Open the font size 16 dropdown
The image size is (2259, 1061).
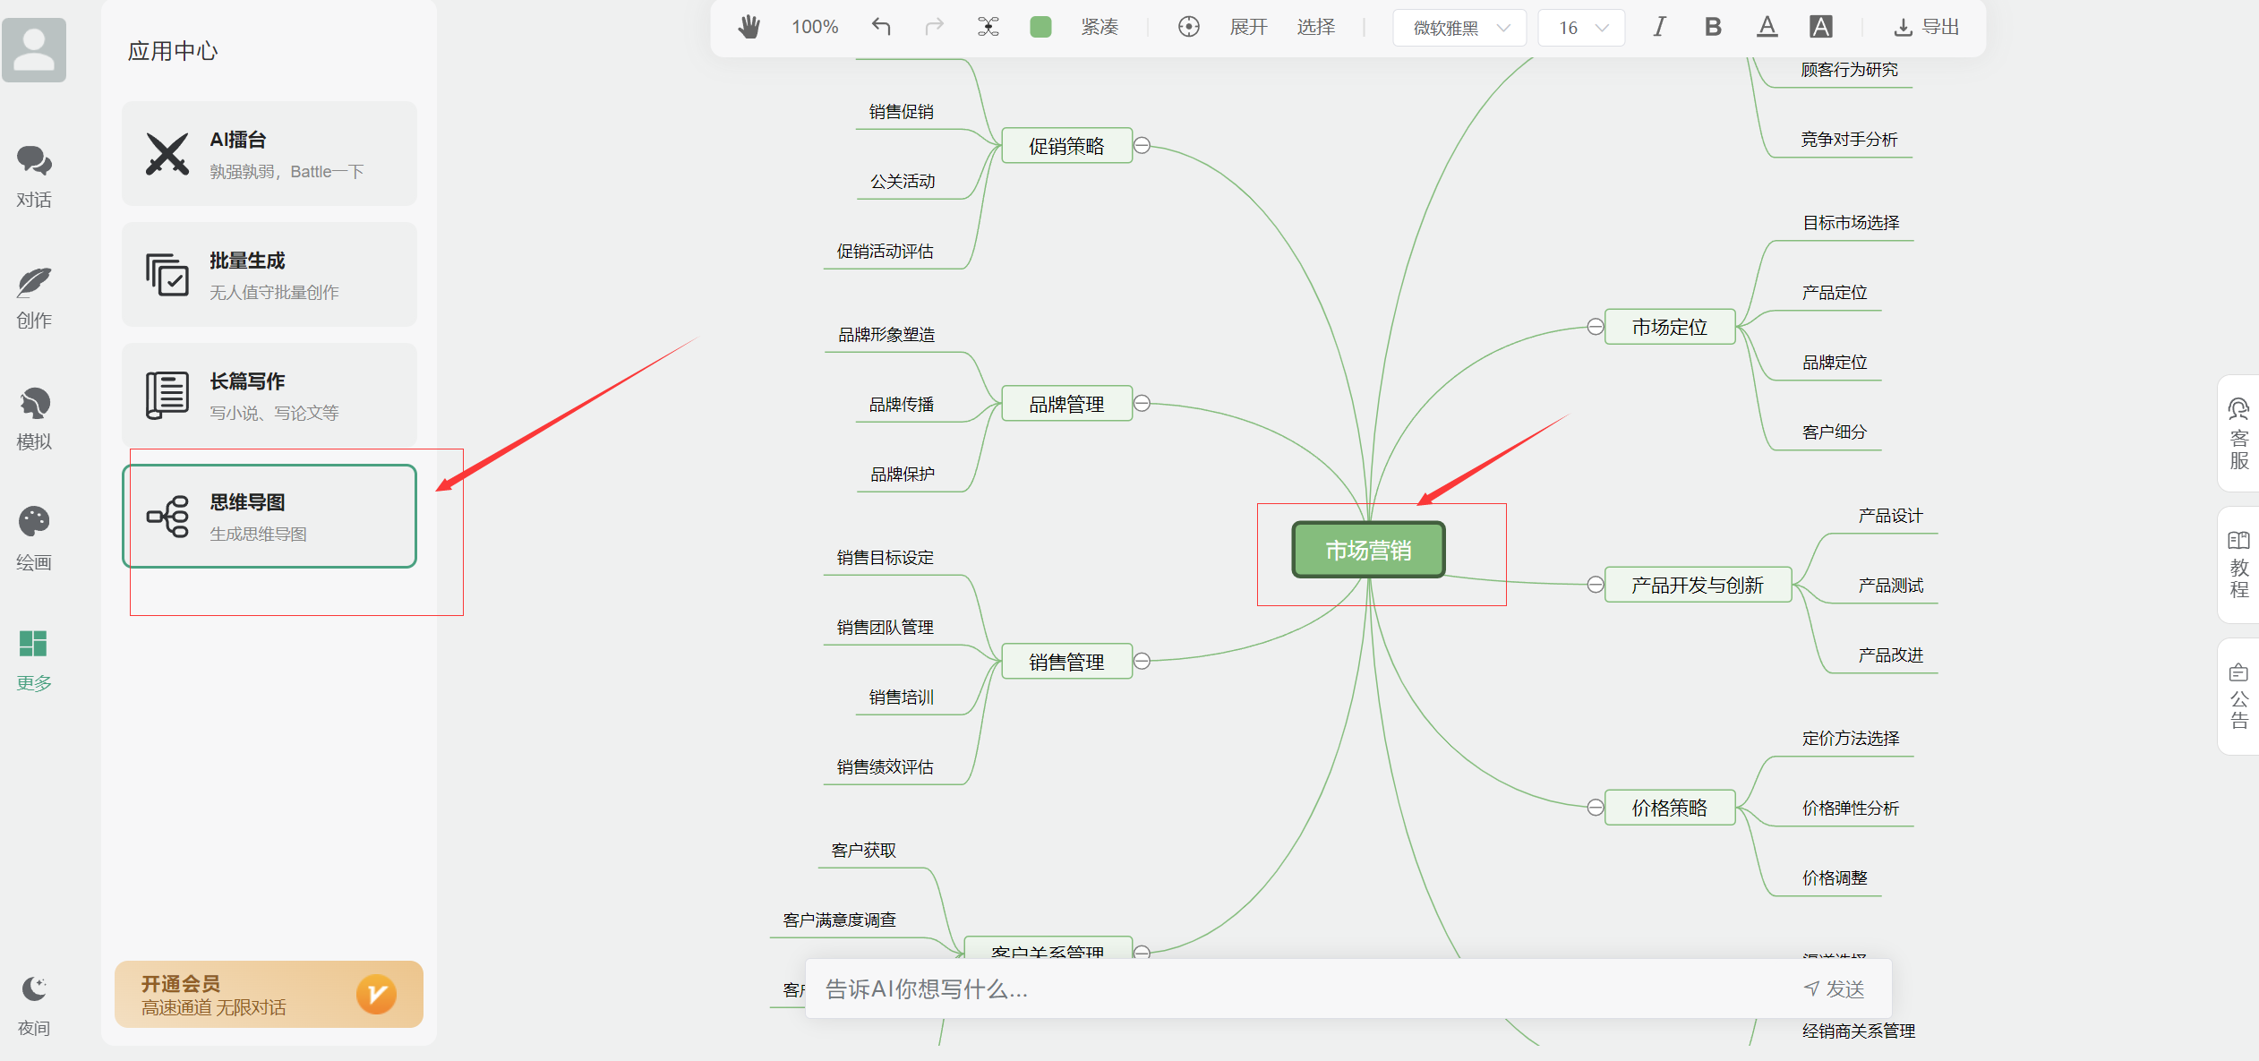pos(1581,28)
